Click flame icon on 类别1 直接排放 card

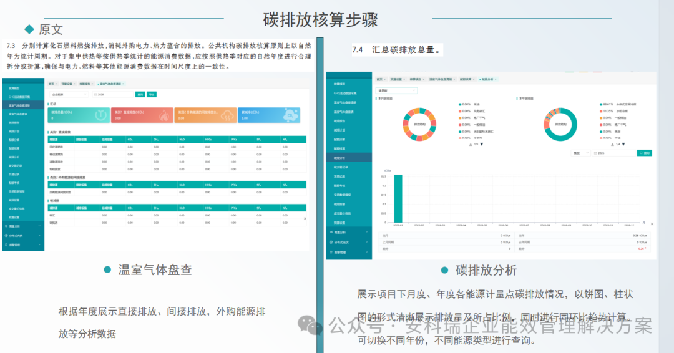164,115
